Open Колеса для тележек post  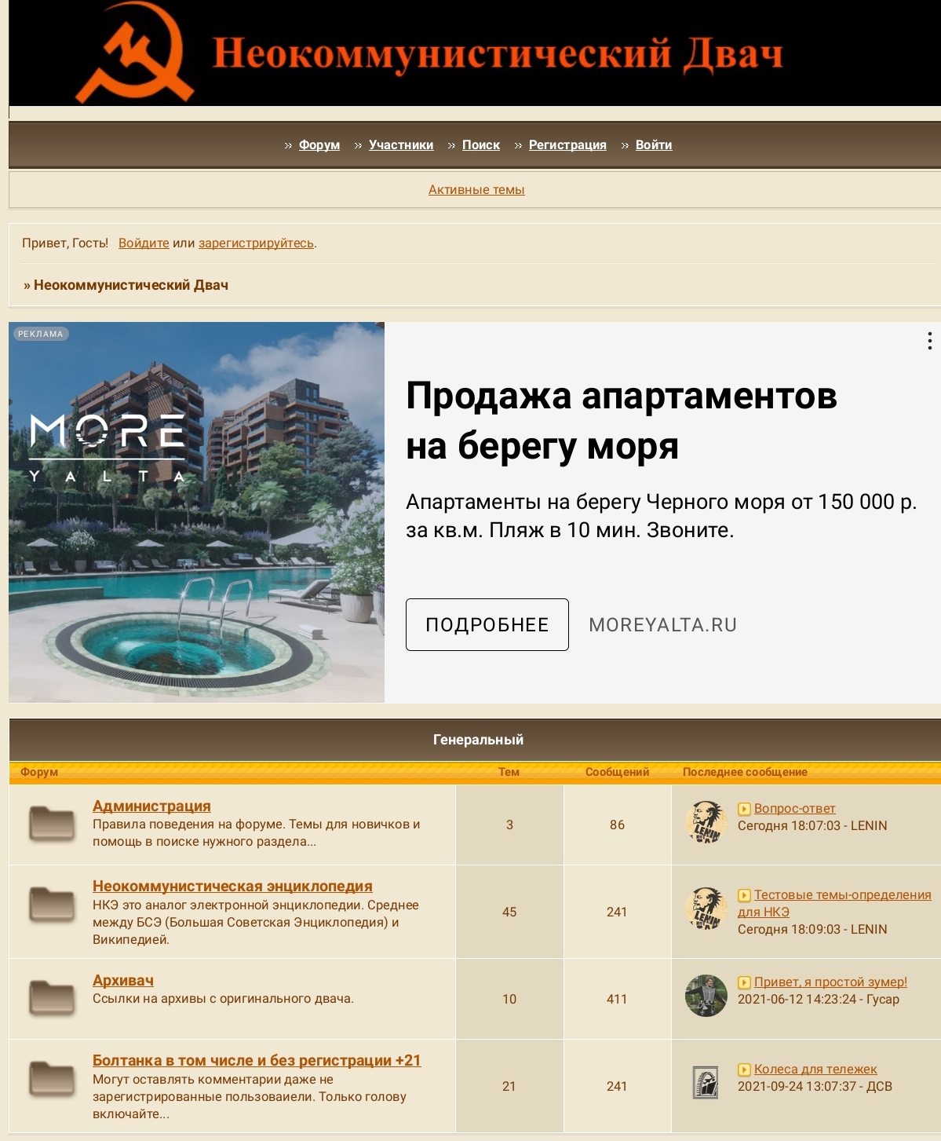pos(815,1070)
